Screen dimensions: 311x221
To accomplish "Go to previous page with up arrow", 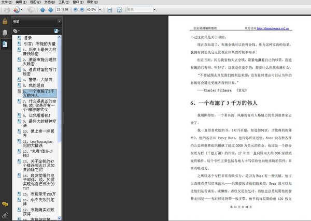I will point(43,10).
